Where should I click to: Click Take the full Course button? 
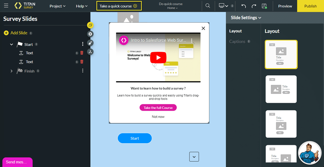click(158, 108)
